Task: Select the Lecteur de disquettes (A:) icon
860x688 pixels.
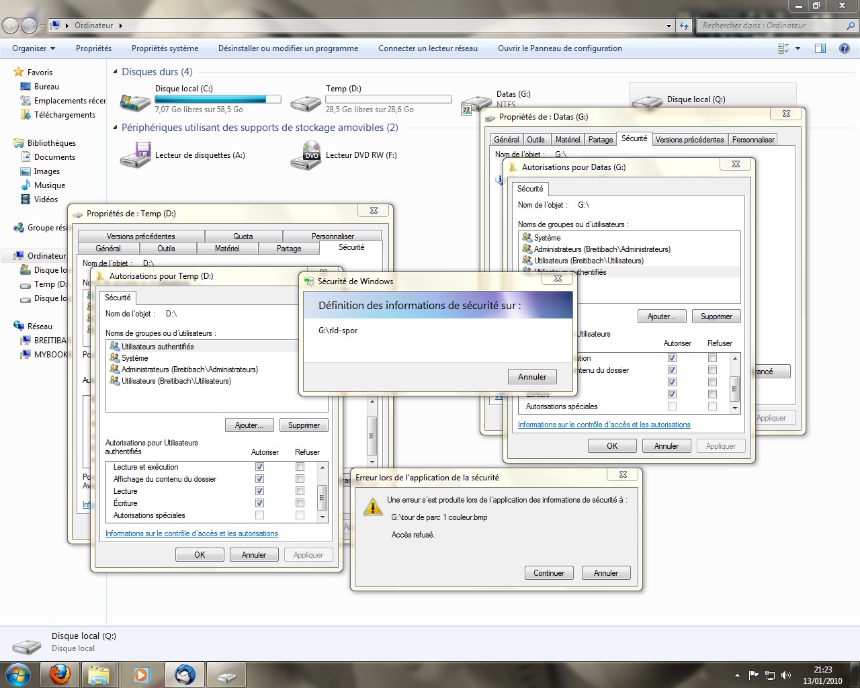Action: 135,156
